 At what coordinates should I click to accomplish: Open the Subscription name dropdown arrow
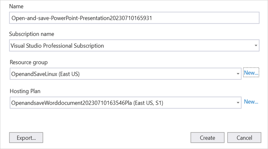pyautogui.click(x=256, y=46)
